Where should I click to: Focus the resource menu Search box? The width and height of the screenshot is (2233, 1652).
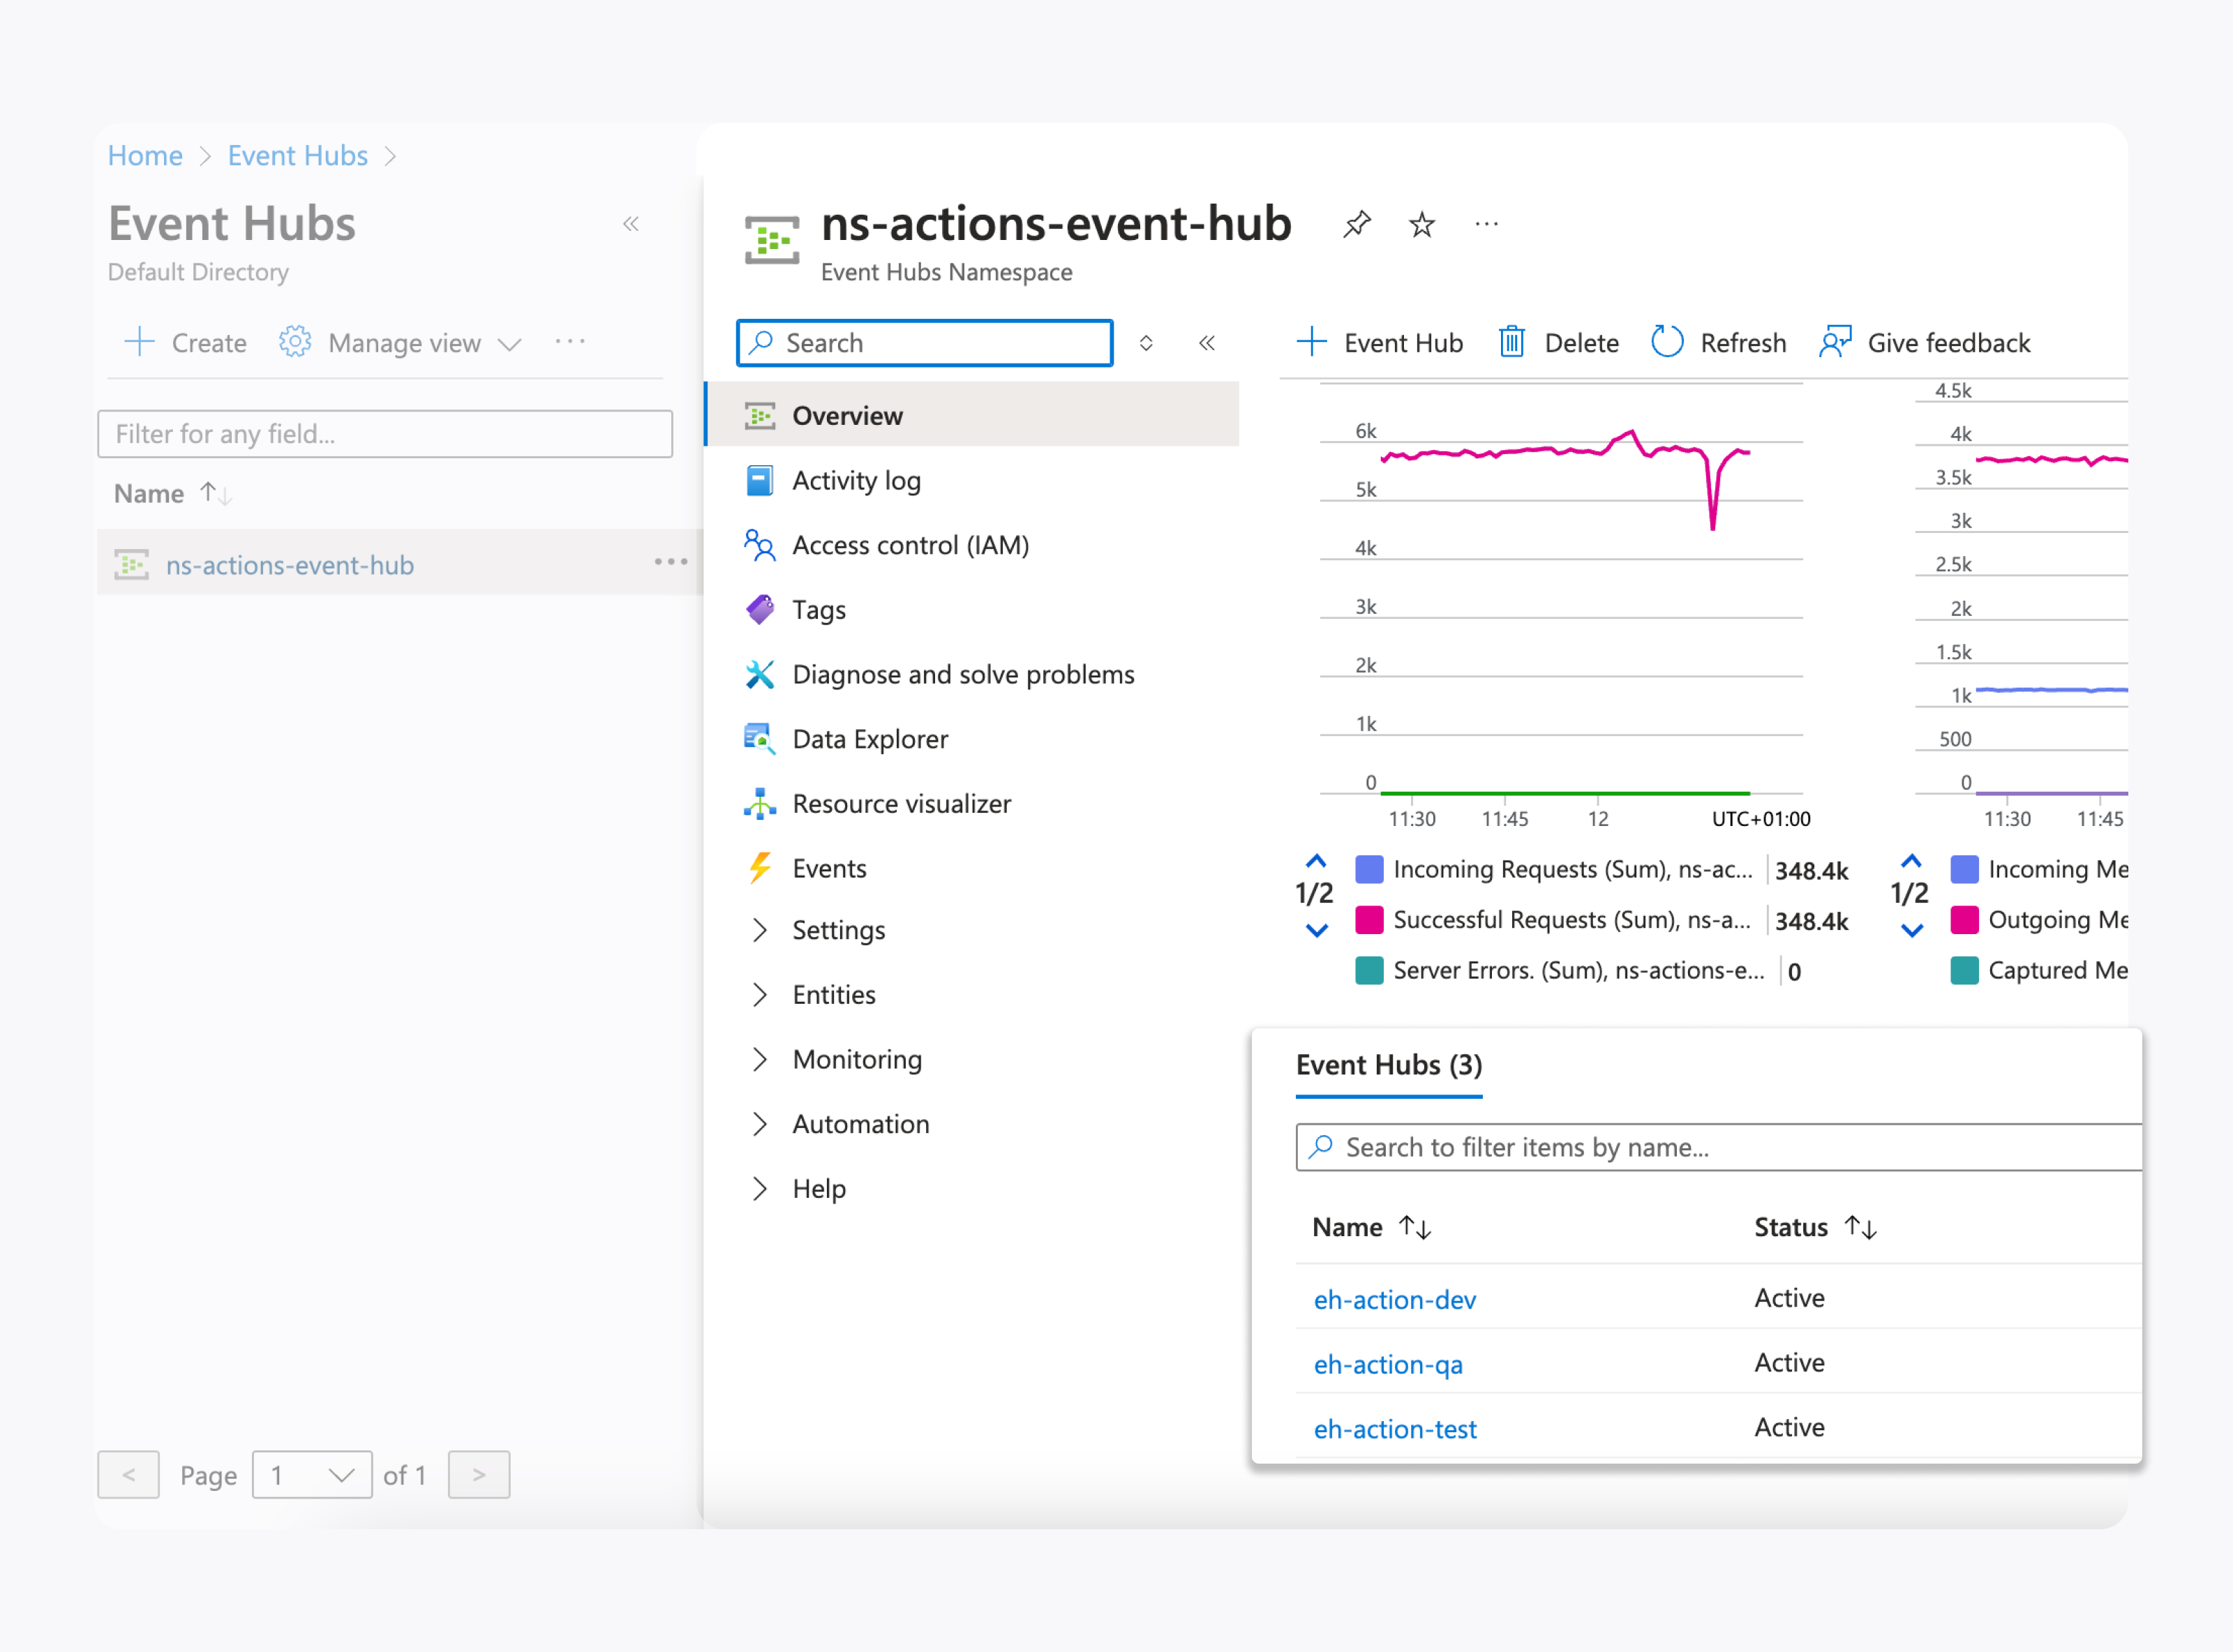[x=925, y=343]
